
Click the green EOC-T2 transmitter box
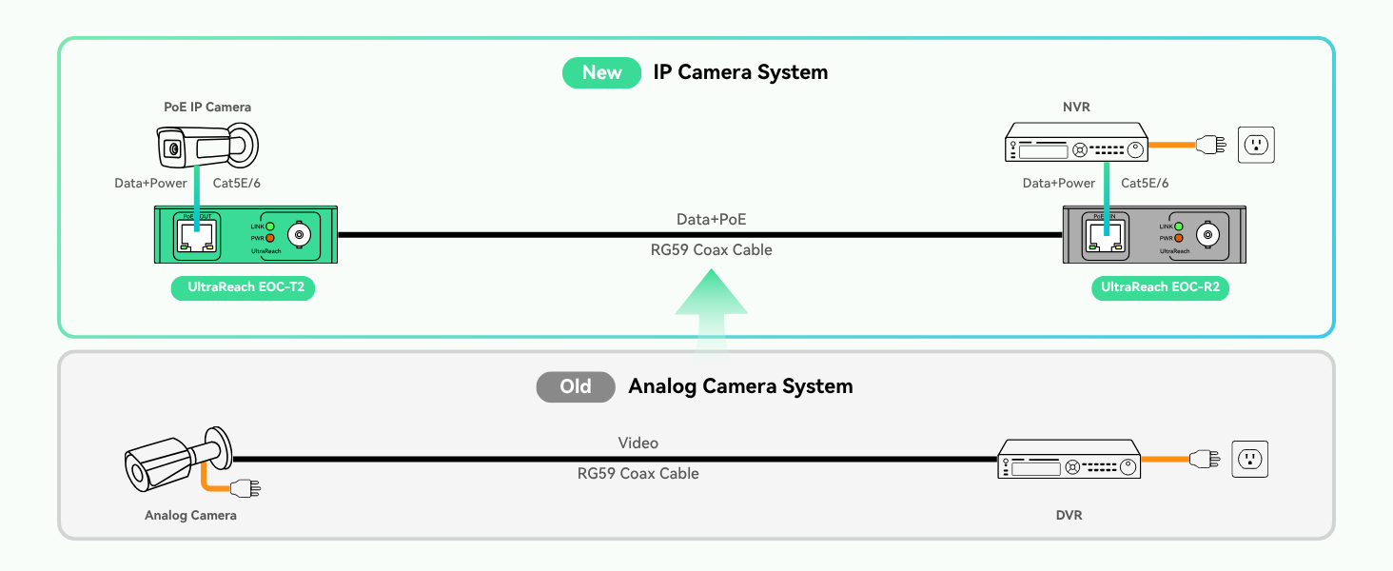[246, 234]
